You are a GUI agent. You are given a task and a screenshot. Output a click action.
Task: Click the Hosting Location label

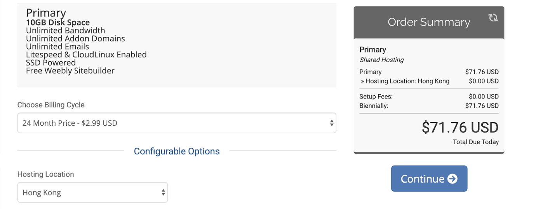pyautogui.click(x=46, y=174)
